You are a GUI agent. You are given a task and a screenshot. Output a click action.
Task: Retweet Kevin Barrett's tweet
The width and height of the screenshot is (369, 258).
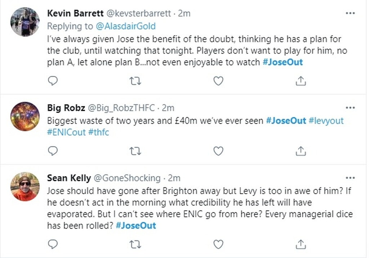(135, 81)
